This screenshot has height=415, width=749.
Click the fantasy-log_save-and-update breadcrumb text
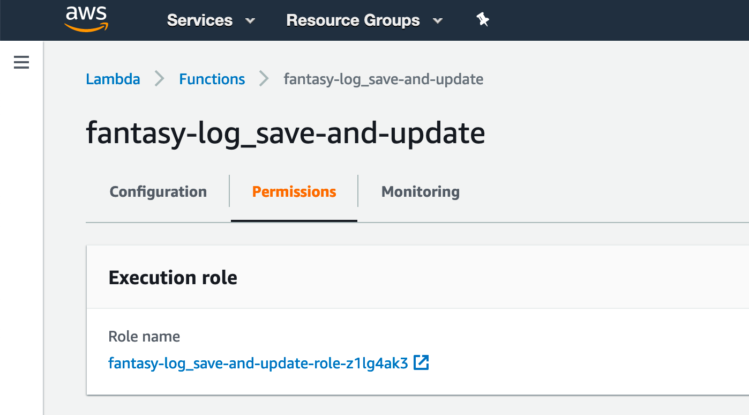pyautogui.click(x=384, y=79)
